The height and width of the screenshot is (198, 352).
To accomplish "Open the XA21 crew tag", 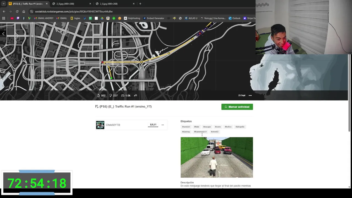I will pyautogui.click(x=153, y=125).
